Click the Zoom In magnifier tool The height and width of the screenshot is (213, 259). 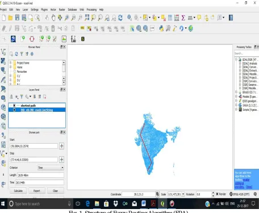pos(66,18)
